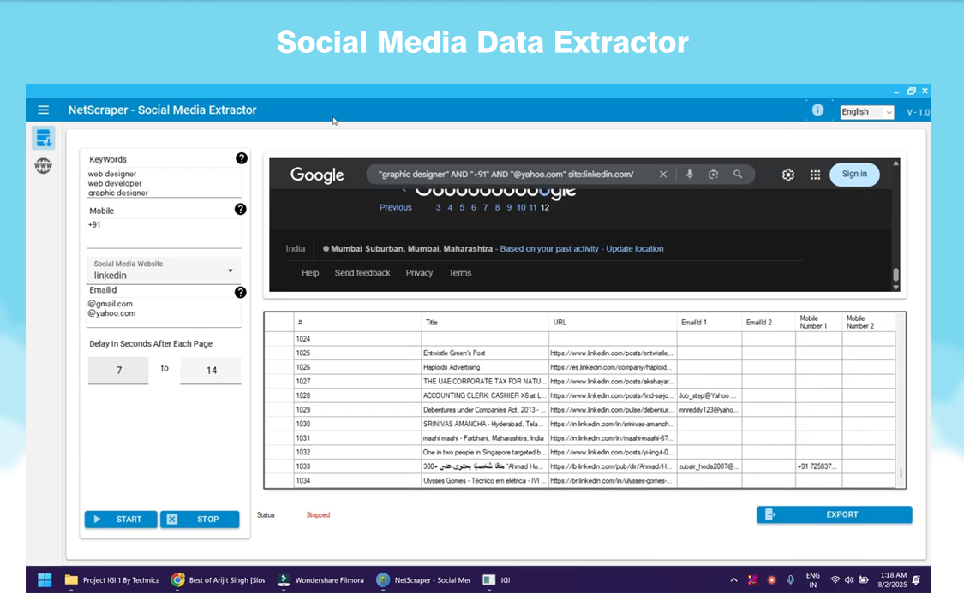Click inside the Google search query box
The width and height of the screenshot is (964, 594).
click(x=506, y=175)
